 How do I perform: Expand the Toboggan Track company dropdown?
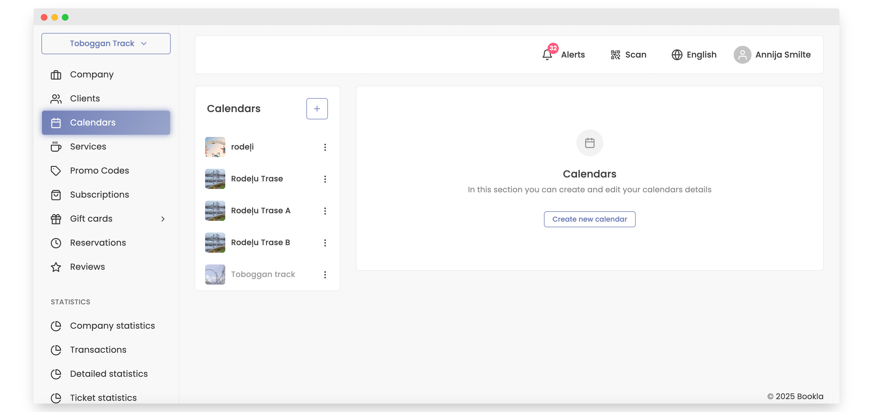106,43
